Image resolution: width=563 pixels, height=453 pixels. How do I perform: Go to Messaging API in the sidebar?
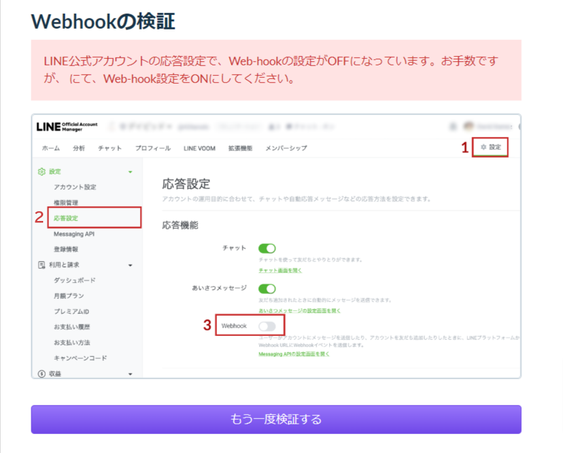[x=74, y=234]
